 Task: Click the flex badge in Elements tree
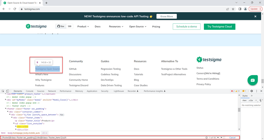[x=62, y=115]
